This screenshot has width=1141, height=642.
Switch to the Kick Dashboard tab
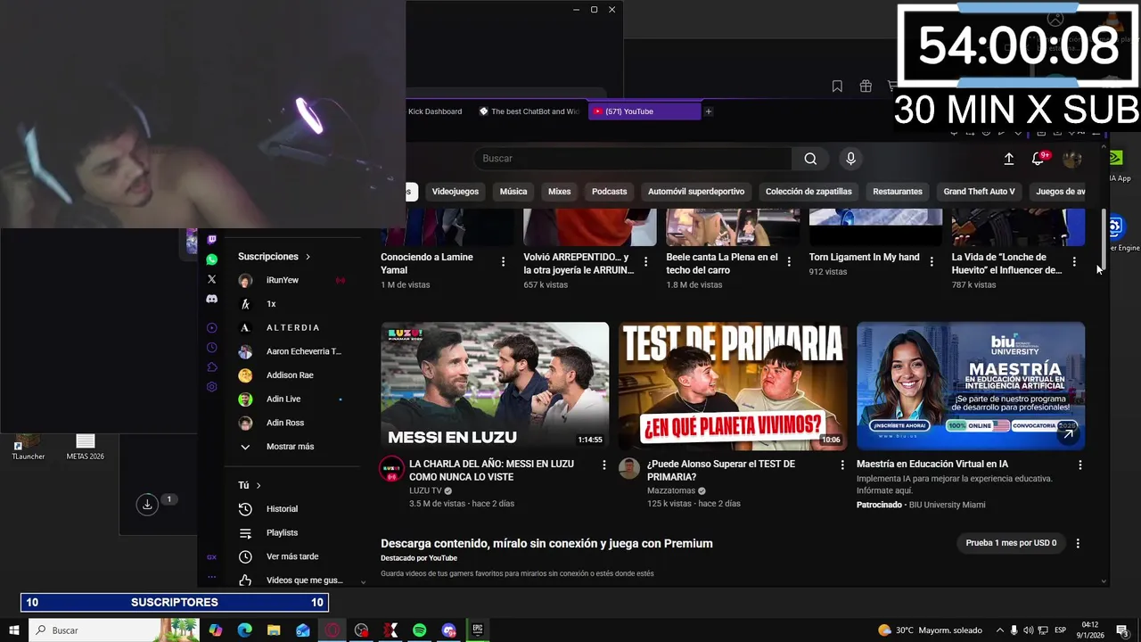[435, 111]
